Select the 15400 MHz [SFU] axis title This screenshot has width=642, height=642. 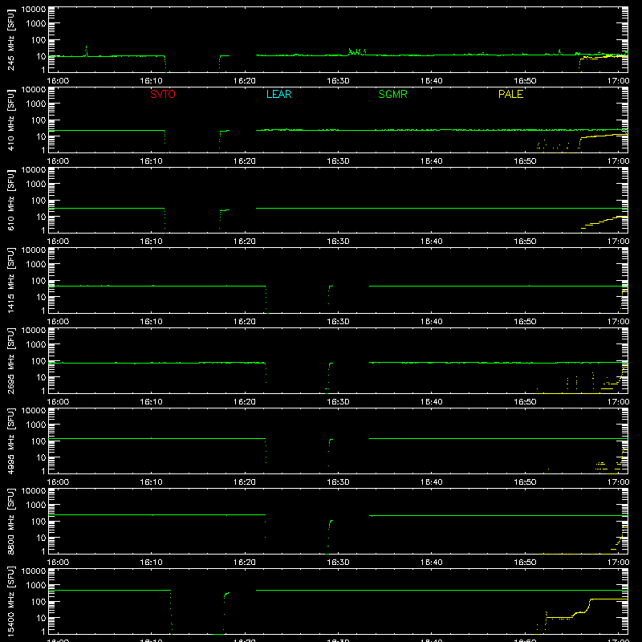click(x=11, y=602)
